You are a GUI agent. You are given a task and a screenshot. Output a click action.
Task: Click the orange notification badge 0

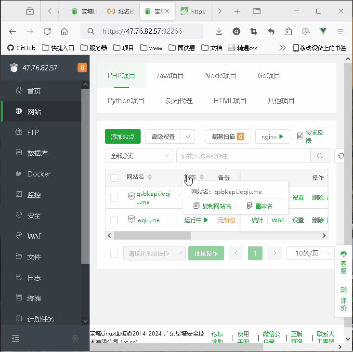click(x=82, y=68)
